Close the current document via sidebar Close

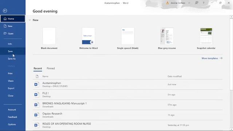pos(13,96)
